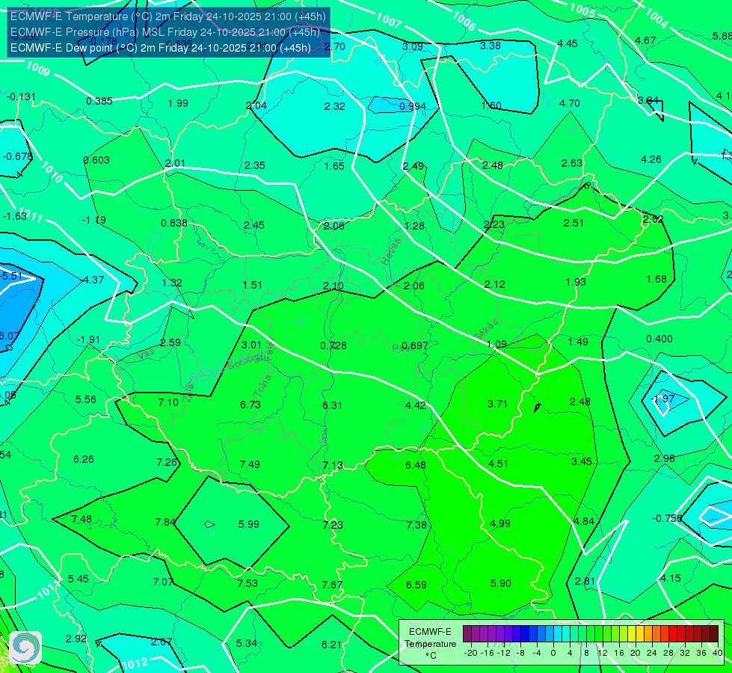732x673 pixels.
Task: Click the 7.48 grid value
Action: [x=81, y=519]
